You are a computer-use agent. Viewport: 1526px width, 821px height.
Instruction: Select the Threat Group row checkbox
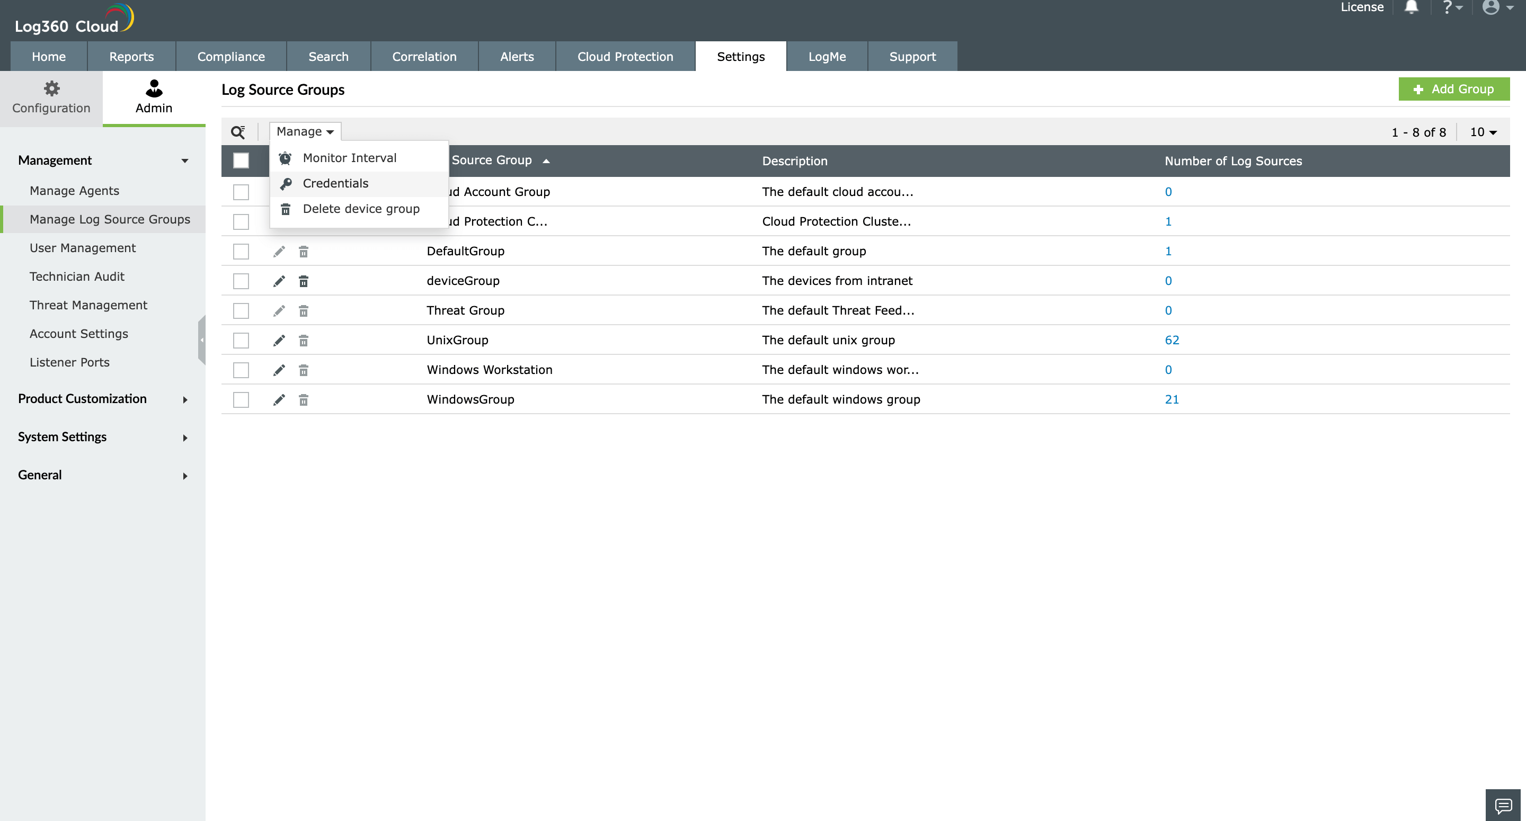coord(241,310)
